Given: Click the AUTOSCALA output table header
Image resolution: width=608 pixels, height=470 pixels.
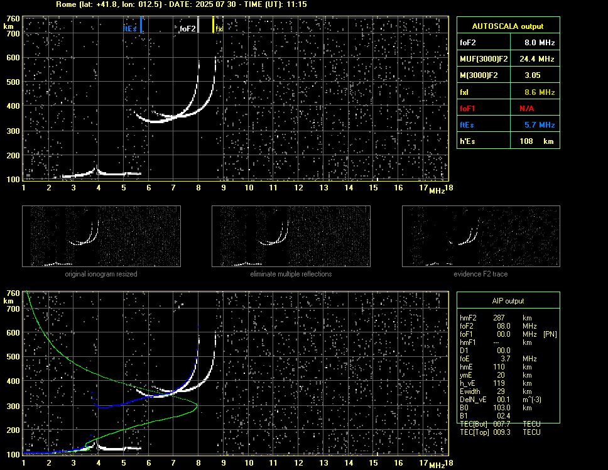Looking at the screenshot, I should (x=508, y=26).
